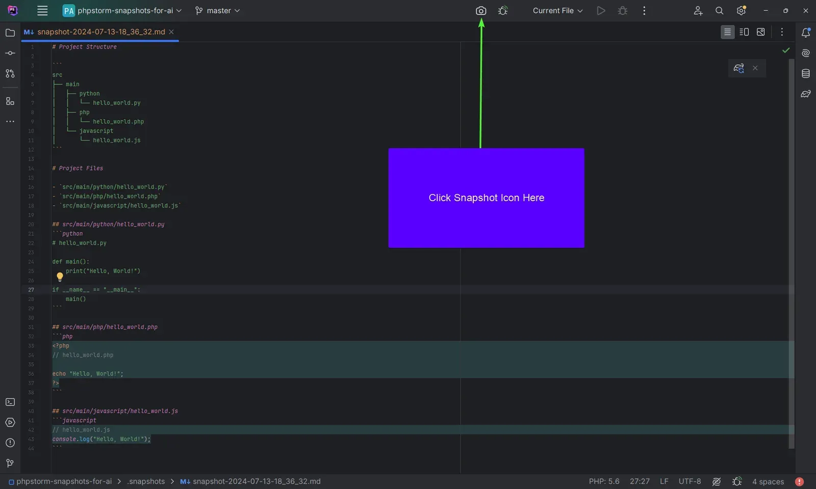Open the AI Assistant spiral icon

pyautogui.click(x=806, y=53)
